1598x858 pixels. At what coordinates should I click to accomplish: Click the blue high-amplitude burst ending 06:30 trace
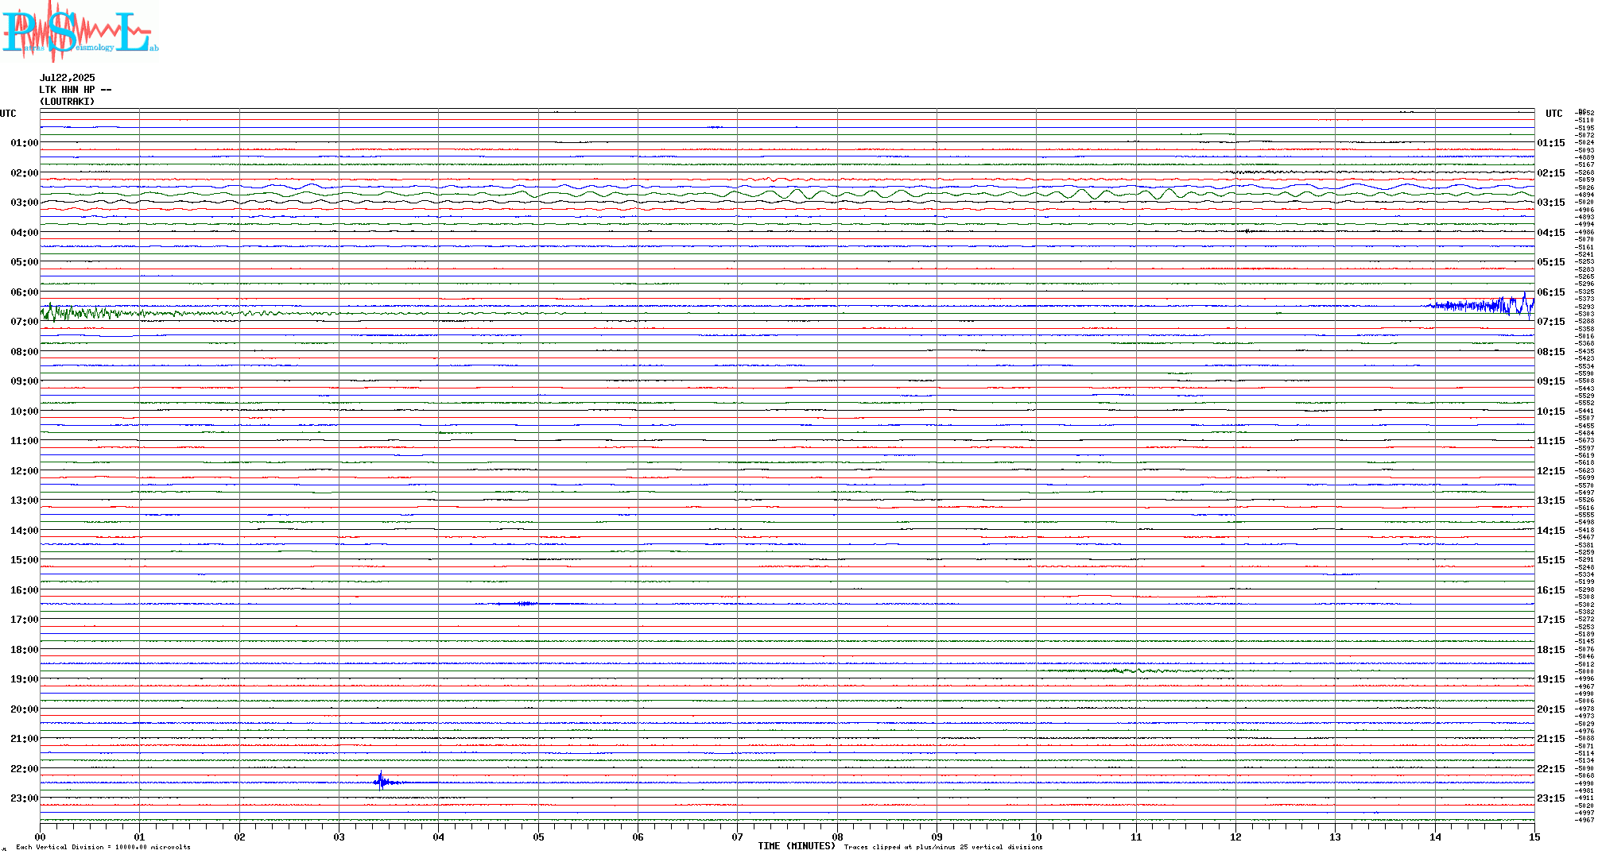1480,305
